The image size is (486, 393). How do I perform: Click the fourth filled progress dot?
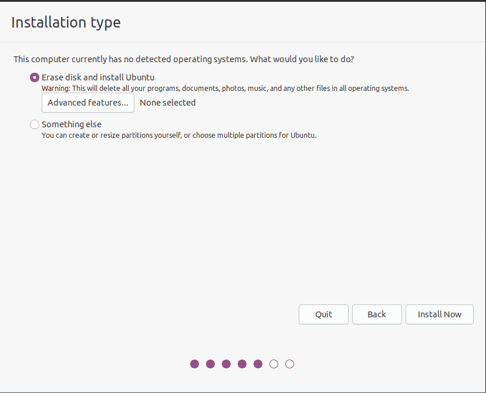coord(242,364)
